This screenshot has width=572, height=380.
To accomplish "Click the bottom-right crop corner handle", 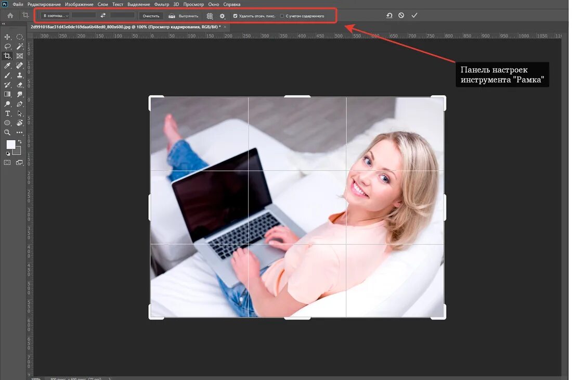I will [443, 316].
